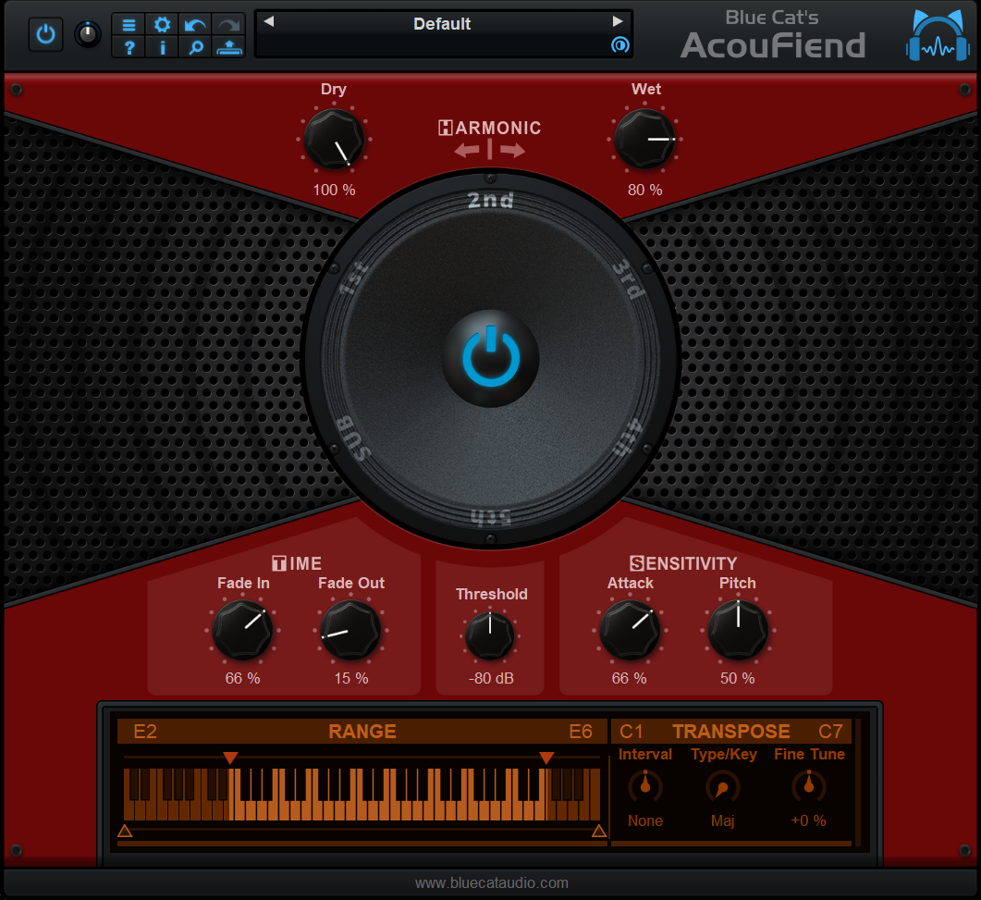981x900 pixels.
Task: Toggle the speaker center power button
Action: coord(490,358)
